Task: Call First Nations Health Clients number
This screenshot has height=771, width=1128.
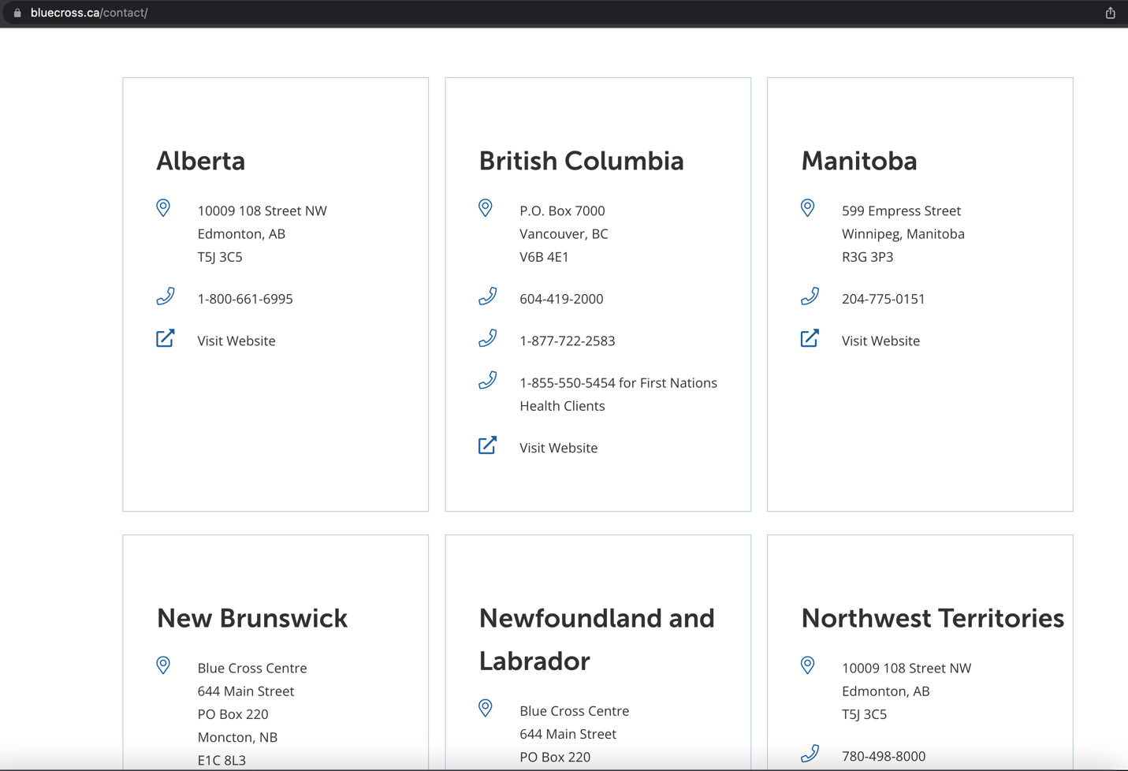Action: pyautogui.click(x=618, y=394)
